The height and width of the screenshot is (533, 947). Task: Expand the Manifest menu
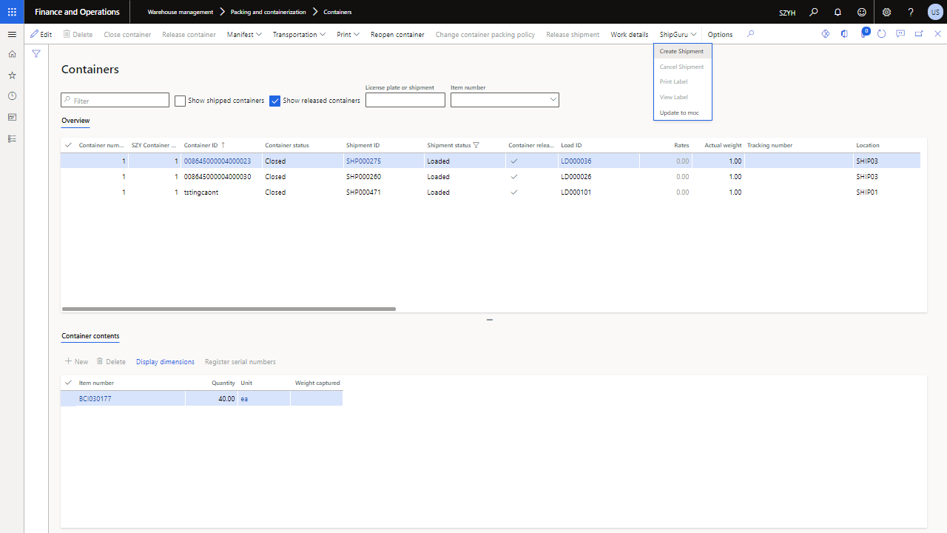[x=244, y=35]
